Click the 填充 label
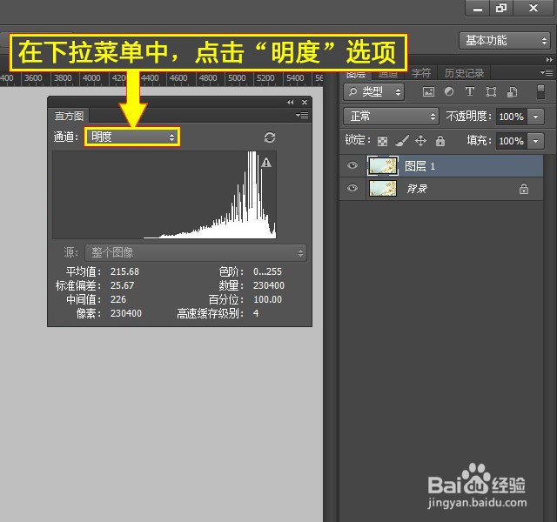Viewport: 557px width, 522px height. click(480, 141)
